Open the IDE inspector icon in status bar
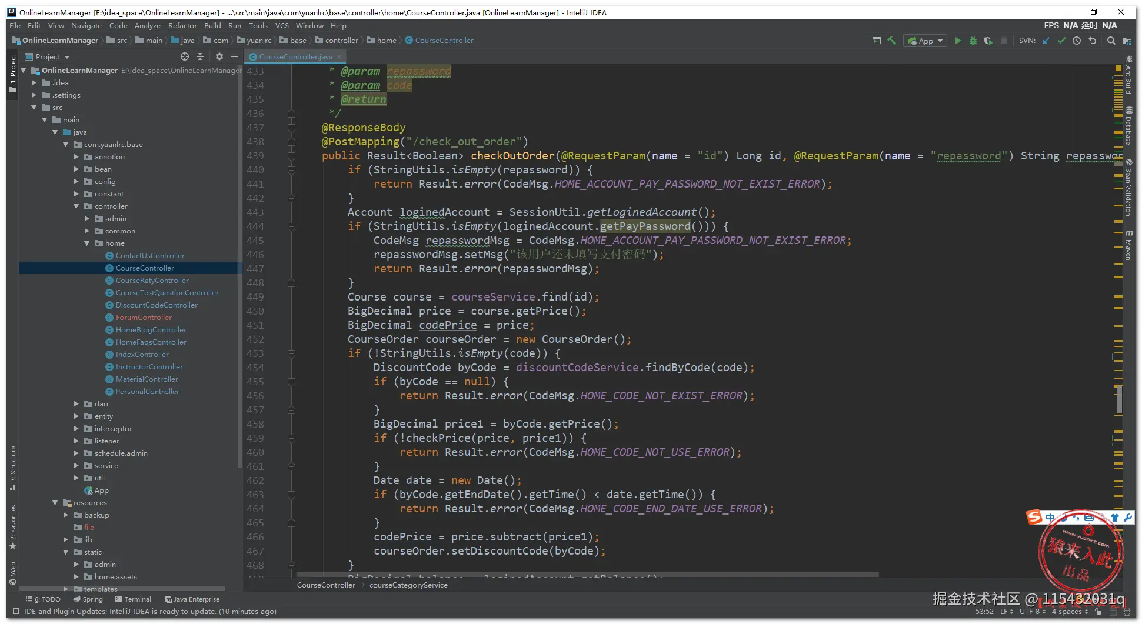 (1127, 612)
